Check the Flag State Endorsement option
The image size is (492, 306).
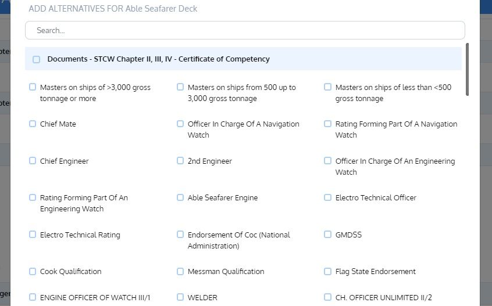[x=327, y=271]
